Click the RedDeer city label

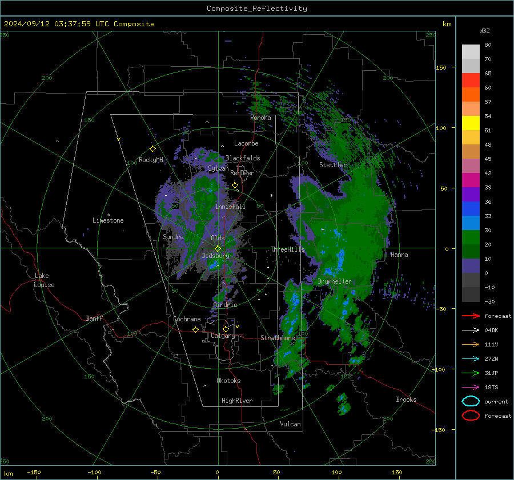click(242, 173)
